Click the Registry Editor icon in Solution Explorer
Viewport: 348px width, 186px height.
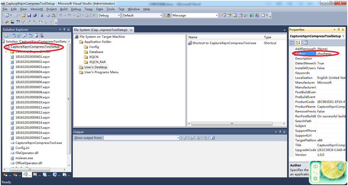pyautogui.click(x=19, y=35)
